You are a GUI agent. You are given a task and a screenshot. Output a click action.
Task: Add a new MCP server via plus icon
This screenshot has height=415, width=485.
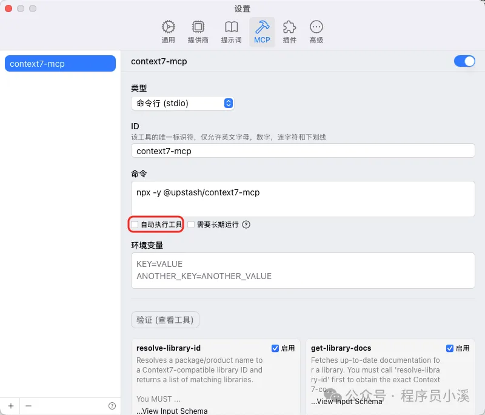pyautogui.click(x=11, y=405)
